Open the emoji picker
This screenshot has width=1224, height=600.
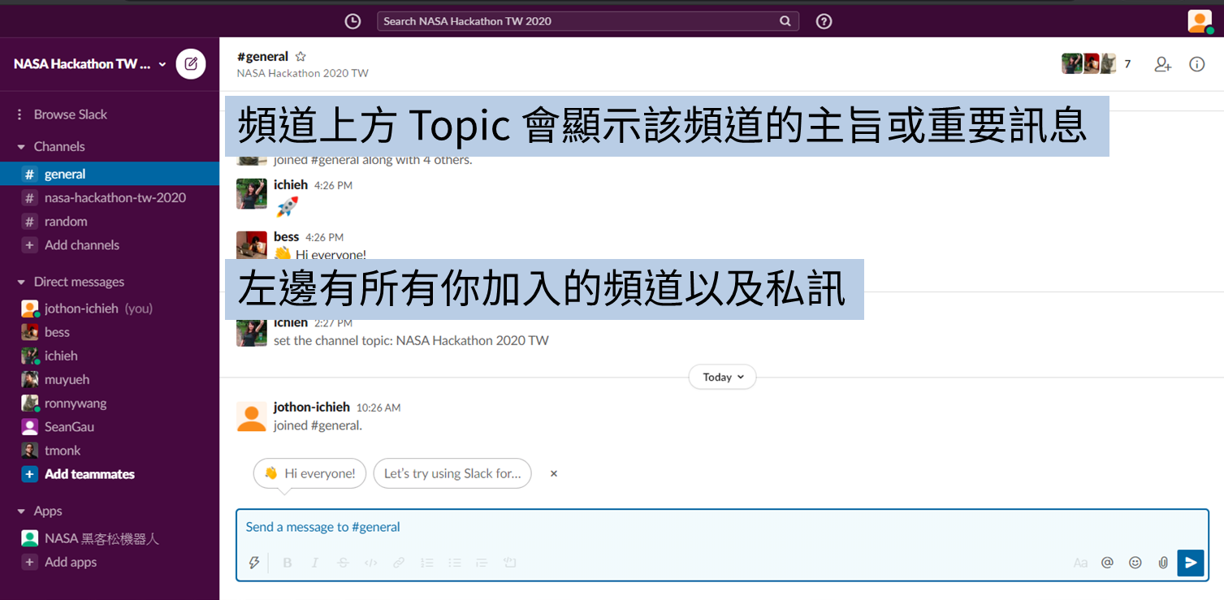tap(1135, 562)
